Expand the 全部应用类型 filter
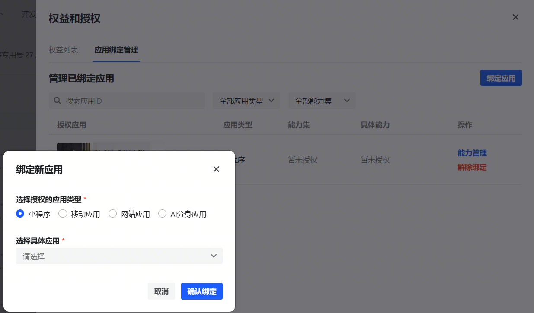This screenshot has height=313, width=534. [x=246, y=101]
